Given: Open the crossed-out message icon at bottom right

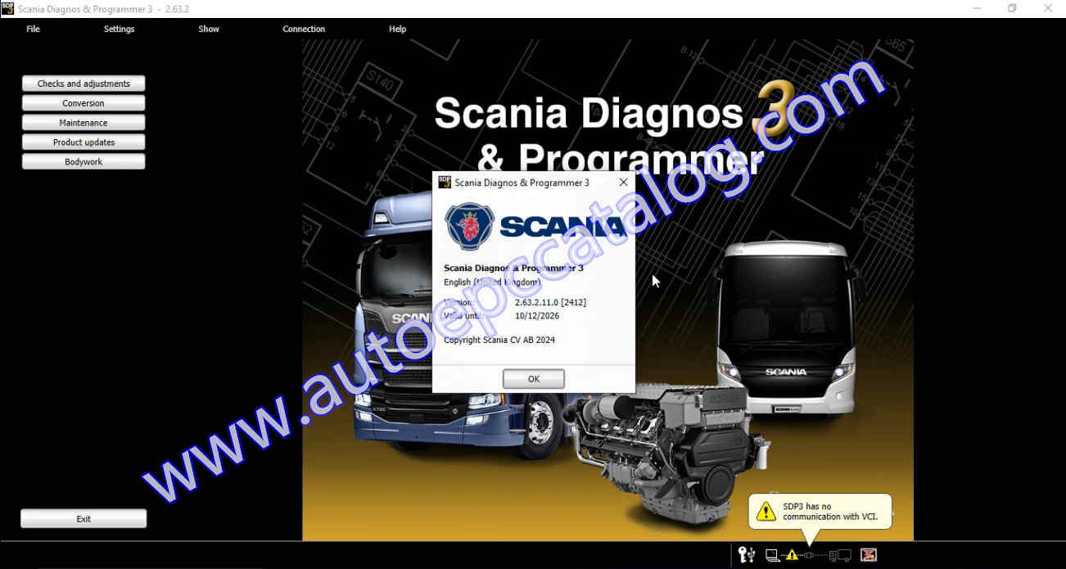Looking at the screenshot, I should click(x=868, y=555).
